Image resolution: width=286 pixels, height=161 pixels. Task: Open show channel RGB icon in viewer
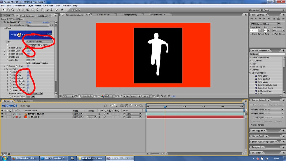(102, 96)
